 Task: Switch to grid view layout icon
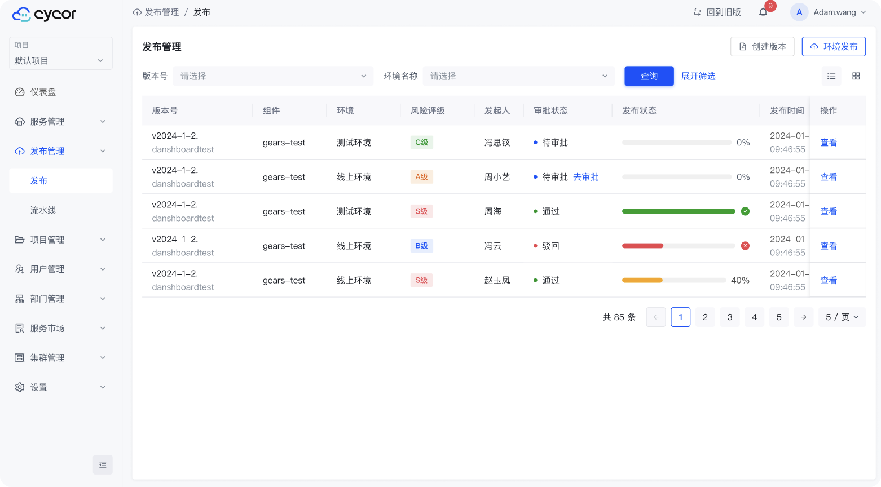[x=856, y=76]
